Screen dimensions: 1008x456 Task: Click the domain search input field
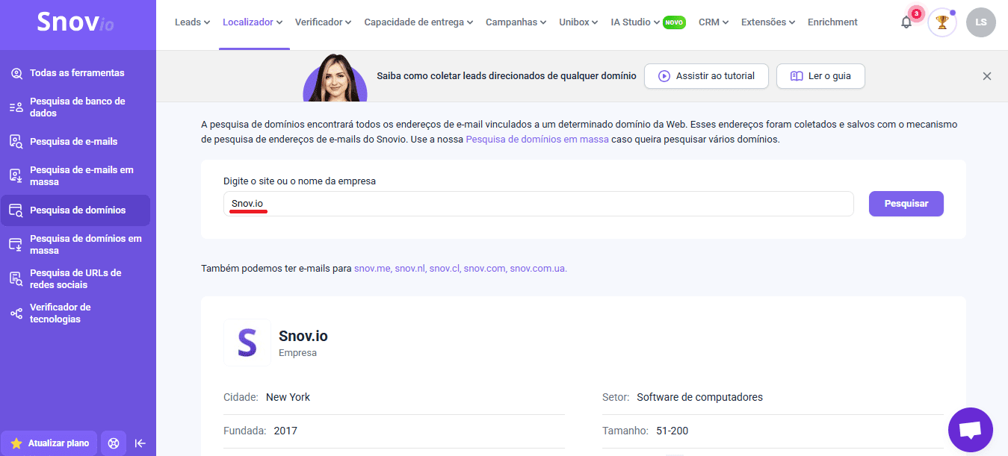point(538,204)
